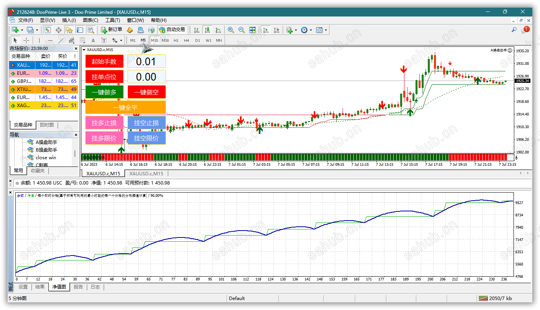This screenshot has height=310, width=540.
Task: Toggle the Data Window panel
Action: tap(58, 30)
